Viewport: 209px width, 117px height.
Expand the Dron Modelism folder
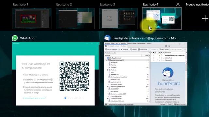(x=107, y=99)
